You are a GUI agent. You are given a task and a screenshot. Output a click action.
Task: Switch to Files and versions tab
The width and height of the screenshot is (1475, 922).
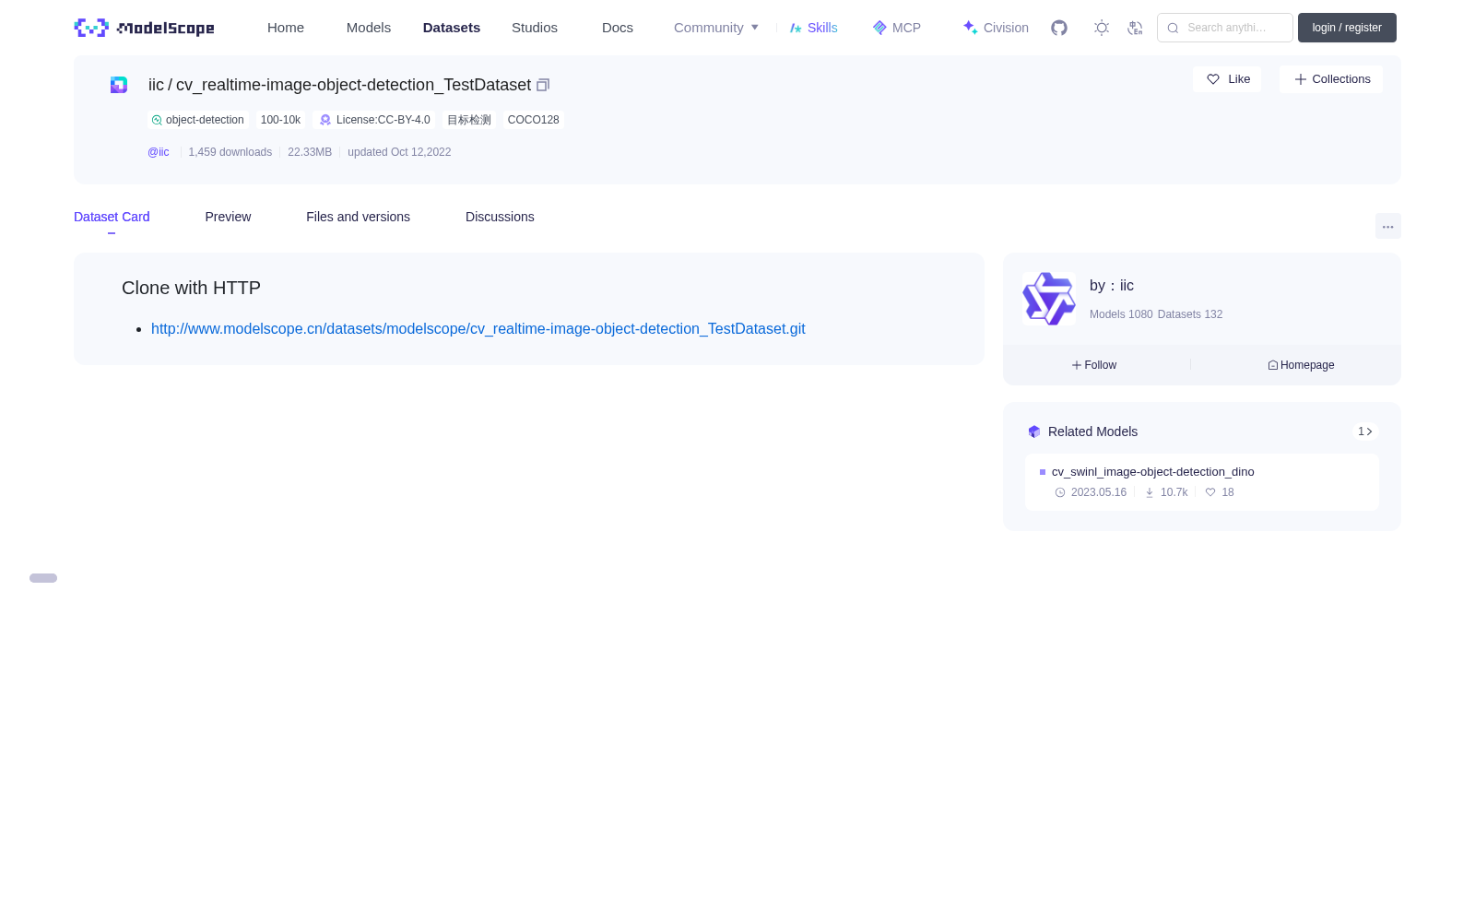pyautogui.click(x=358, y=217)
